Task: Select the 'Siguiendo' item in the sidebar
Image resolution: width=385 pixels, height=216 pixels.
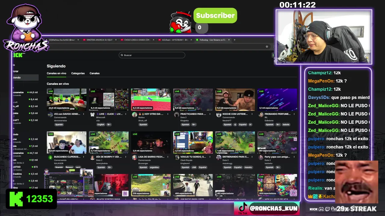Action: [x=25, y=77]
